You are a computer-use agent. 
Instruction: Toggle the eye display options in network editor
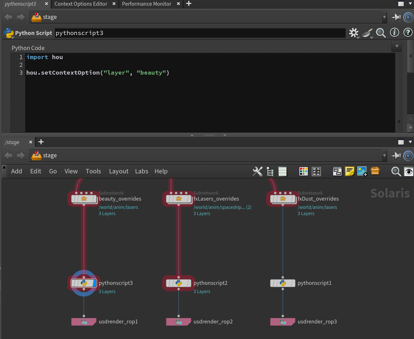click(409, 171)
